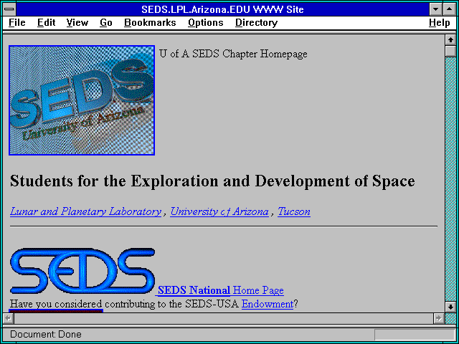This screenshot has height=344, width=459.
Task: Open the Go menu
Action: [106, 22]
